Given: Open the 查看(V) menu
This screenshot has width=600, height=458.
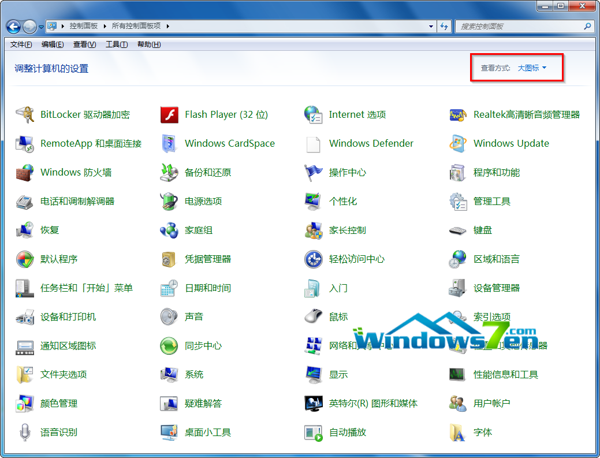Looking at the screenshot, I should 84,44.
